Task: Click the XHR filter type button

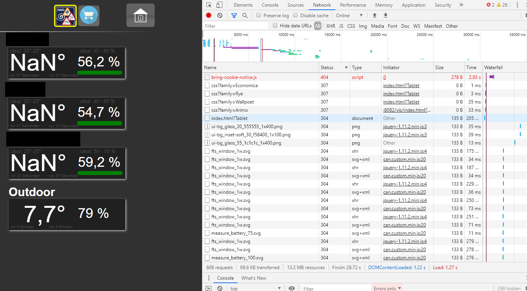Action: pyautogui.click(x=330, y=26)
